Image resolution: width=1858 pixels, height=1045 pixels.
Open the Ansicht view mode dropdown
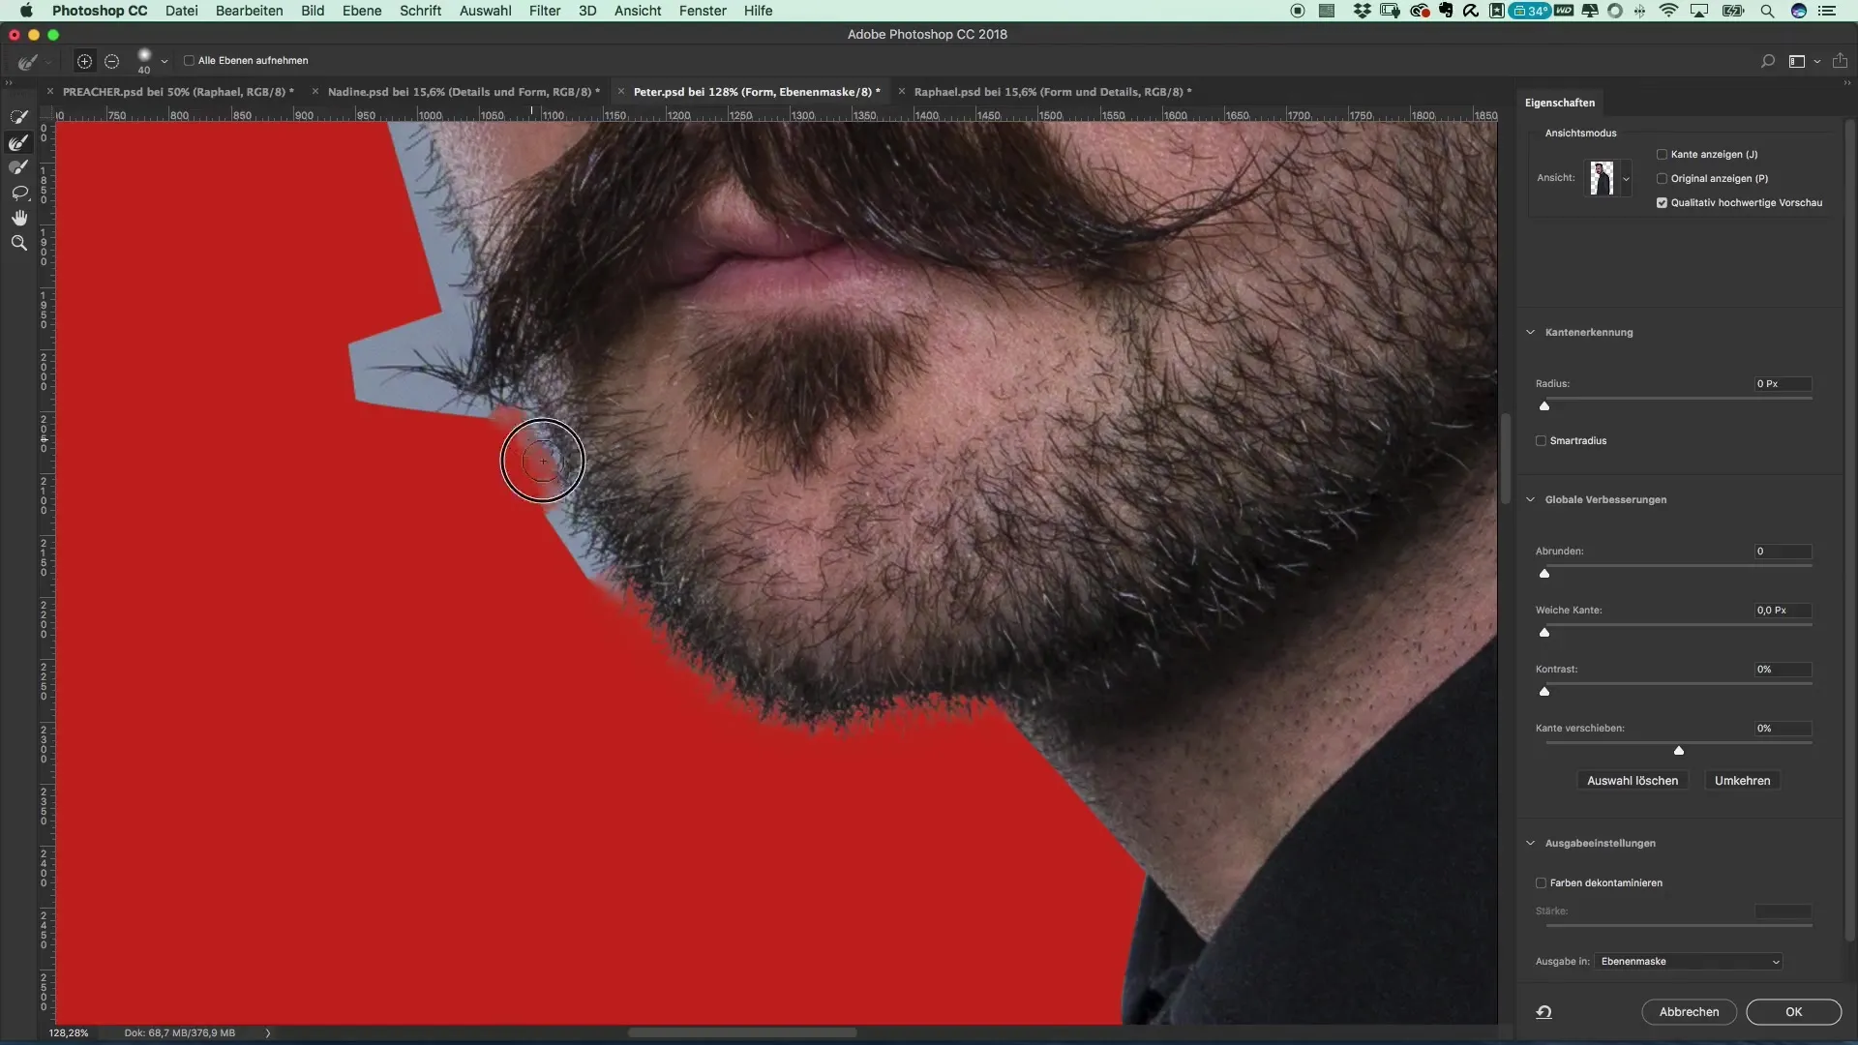[x=1626, y=179]
